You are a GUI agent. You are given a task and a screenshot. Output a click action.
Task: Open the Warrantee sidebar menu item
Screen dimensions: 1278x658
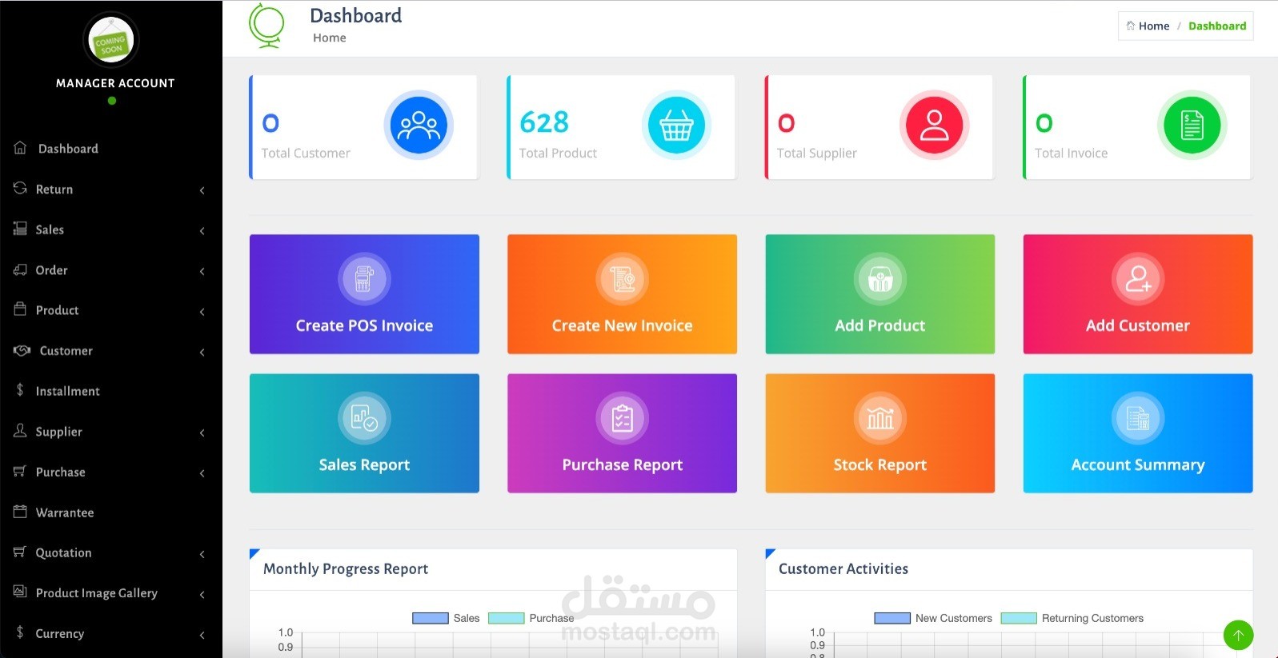tap(111, 512)
